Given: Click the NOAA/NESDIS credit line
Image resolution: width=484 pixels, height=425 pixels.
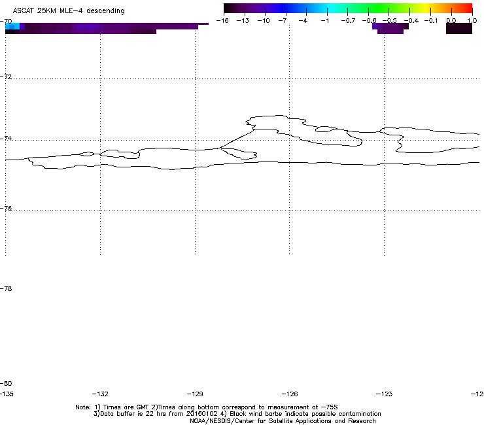Looking at the screenshot, I should tap(283, 421).
